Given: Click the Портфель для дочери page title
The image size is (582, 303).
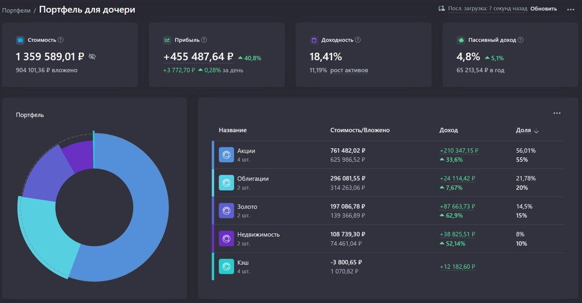Looking at the screenshot, I should pos(87,10).
